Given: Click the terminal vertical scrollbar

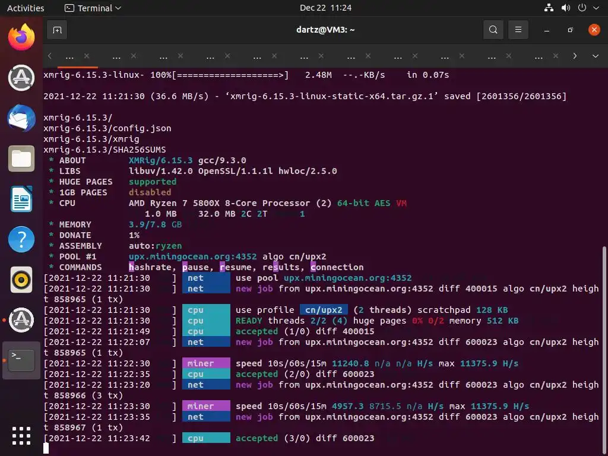Looking at the screenshot, I should click(x=604, y=349).
